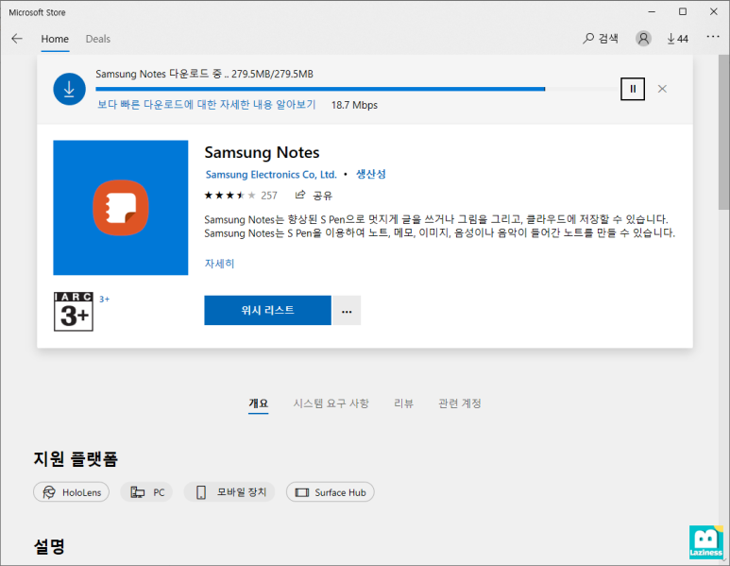Click the 위시 리스트 button

(267, 310)
